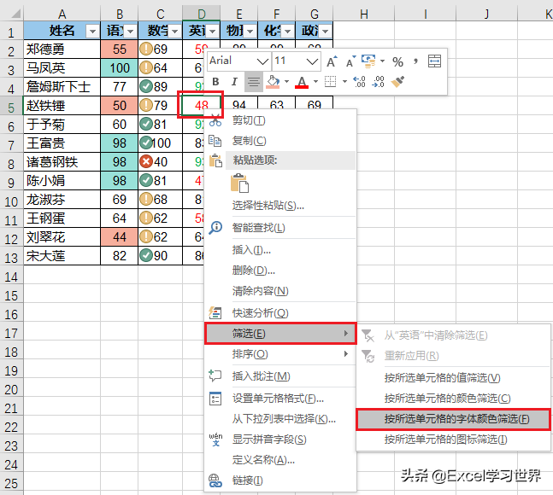Open the 物理 column E filter dropdown
553x495 pixels.
click(250, 32)
